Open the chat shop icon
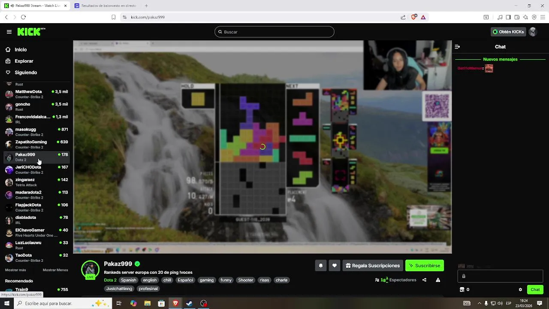549x309 pixels. pos(462,290)
